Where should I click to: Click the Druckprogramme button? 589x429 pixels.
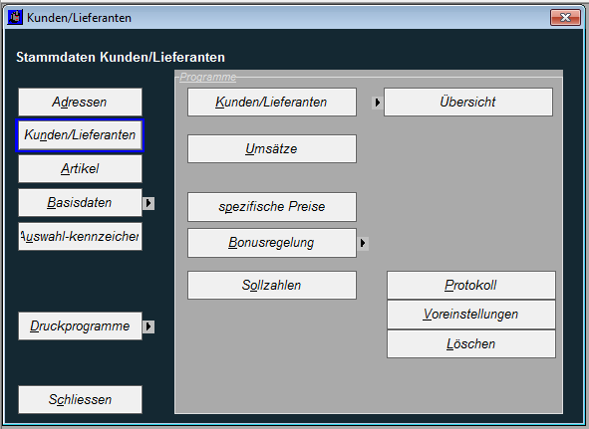tap(80, 326)
